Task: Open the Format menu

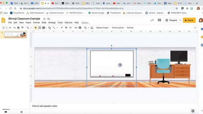Action: (x=36, y=22)
